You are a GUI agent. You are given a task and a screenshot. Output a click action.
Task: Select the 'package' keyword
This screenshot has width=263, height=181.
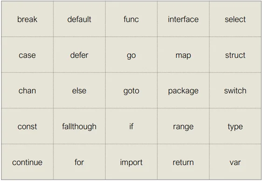pyautogui.click(x=183, y=91)
